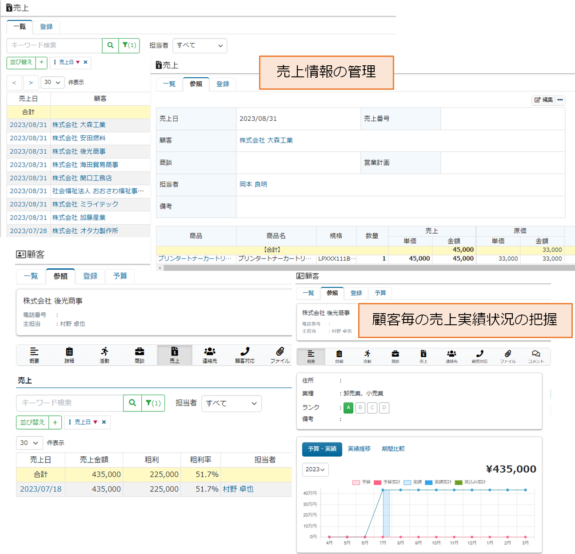Remove 売上日 sort chip with x in customer 売上 section

[104, 422]
